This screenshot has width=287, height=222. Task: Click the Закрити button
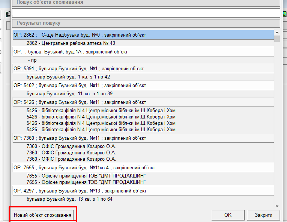pos(264,215)
